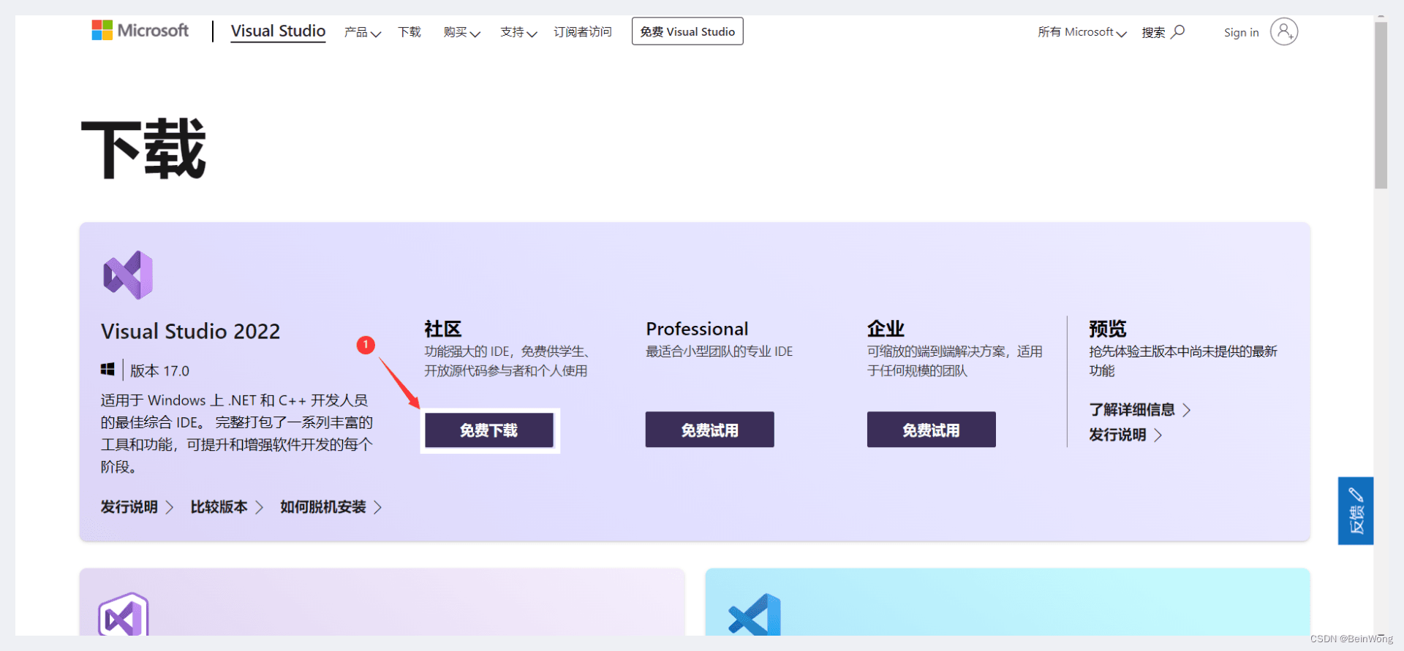
Task: Expand the 支持 dropdown menu
Action: pos(518,32)
